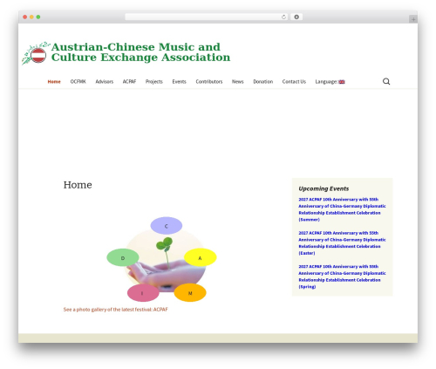Open the Contact Us menu item
This screenshot has height=369, width=436.
tap(294, 82)
